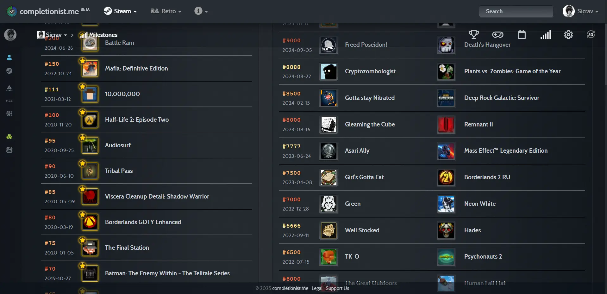Open Mafia: Definitive Edition game thumbnail

click(90, 69)
